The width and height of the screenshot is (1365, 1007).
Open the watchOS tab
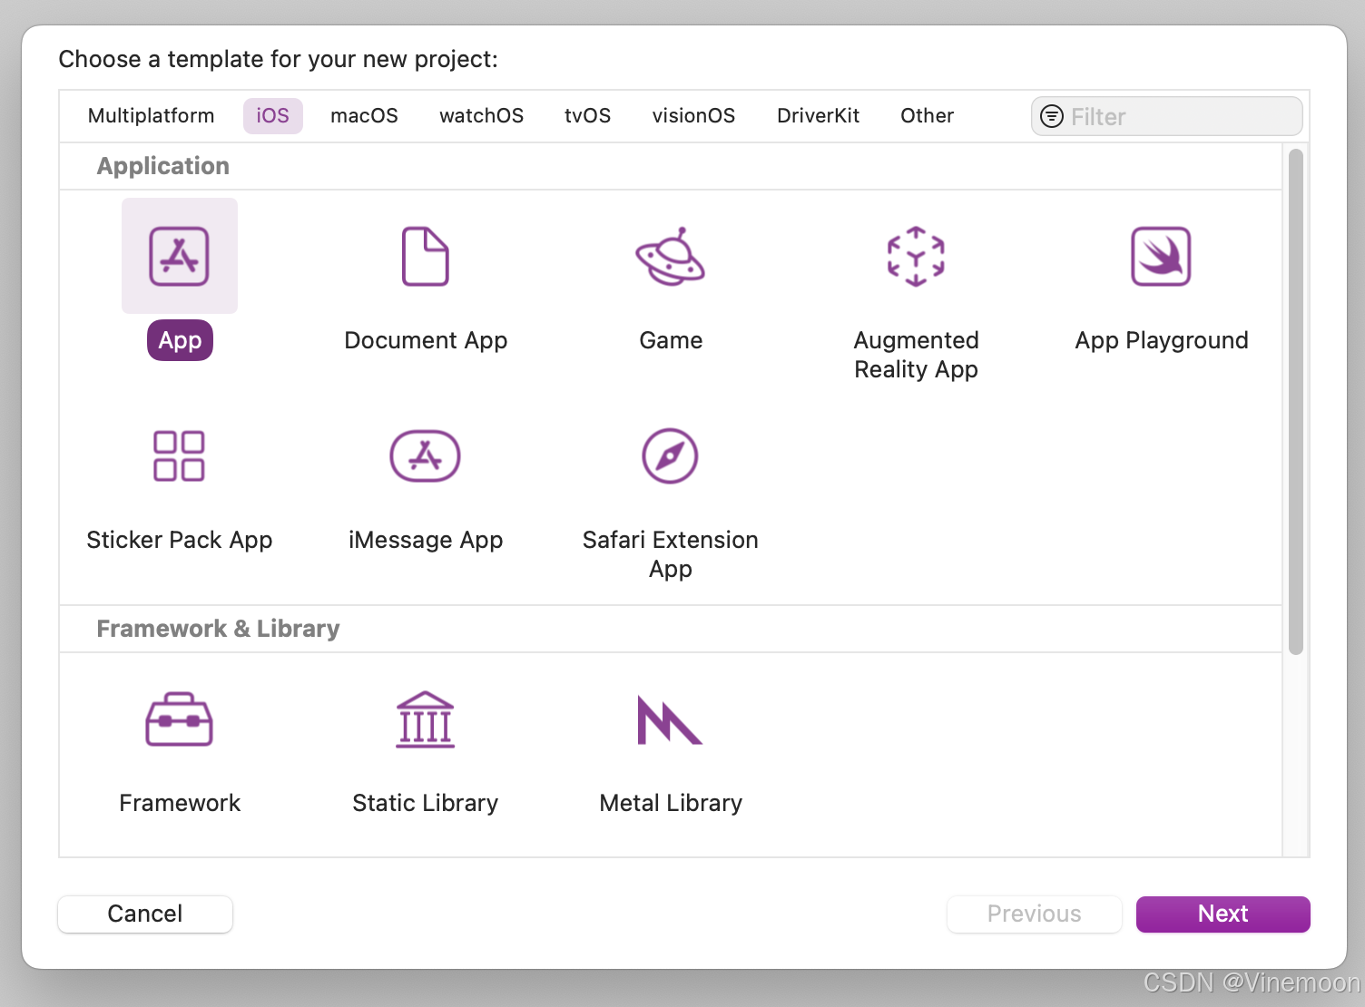(x=482, y=116)
